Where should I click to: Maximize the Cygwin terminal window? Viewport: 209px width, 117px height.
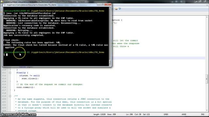[103, 5]
